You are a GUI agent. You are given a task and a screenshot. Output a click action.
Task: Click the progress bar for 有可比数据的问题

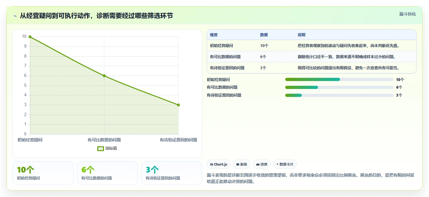coord(339,87)
